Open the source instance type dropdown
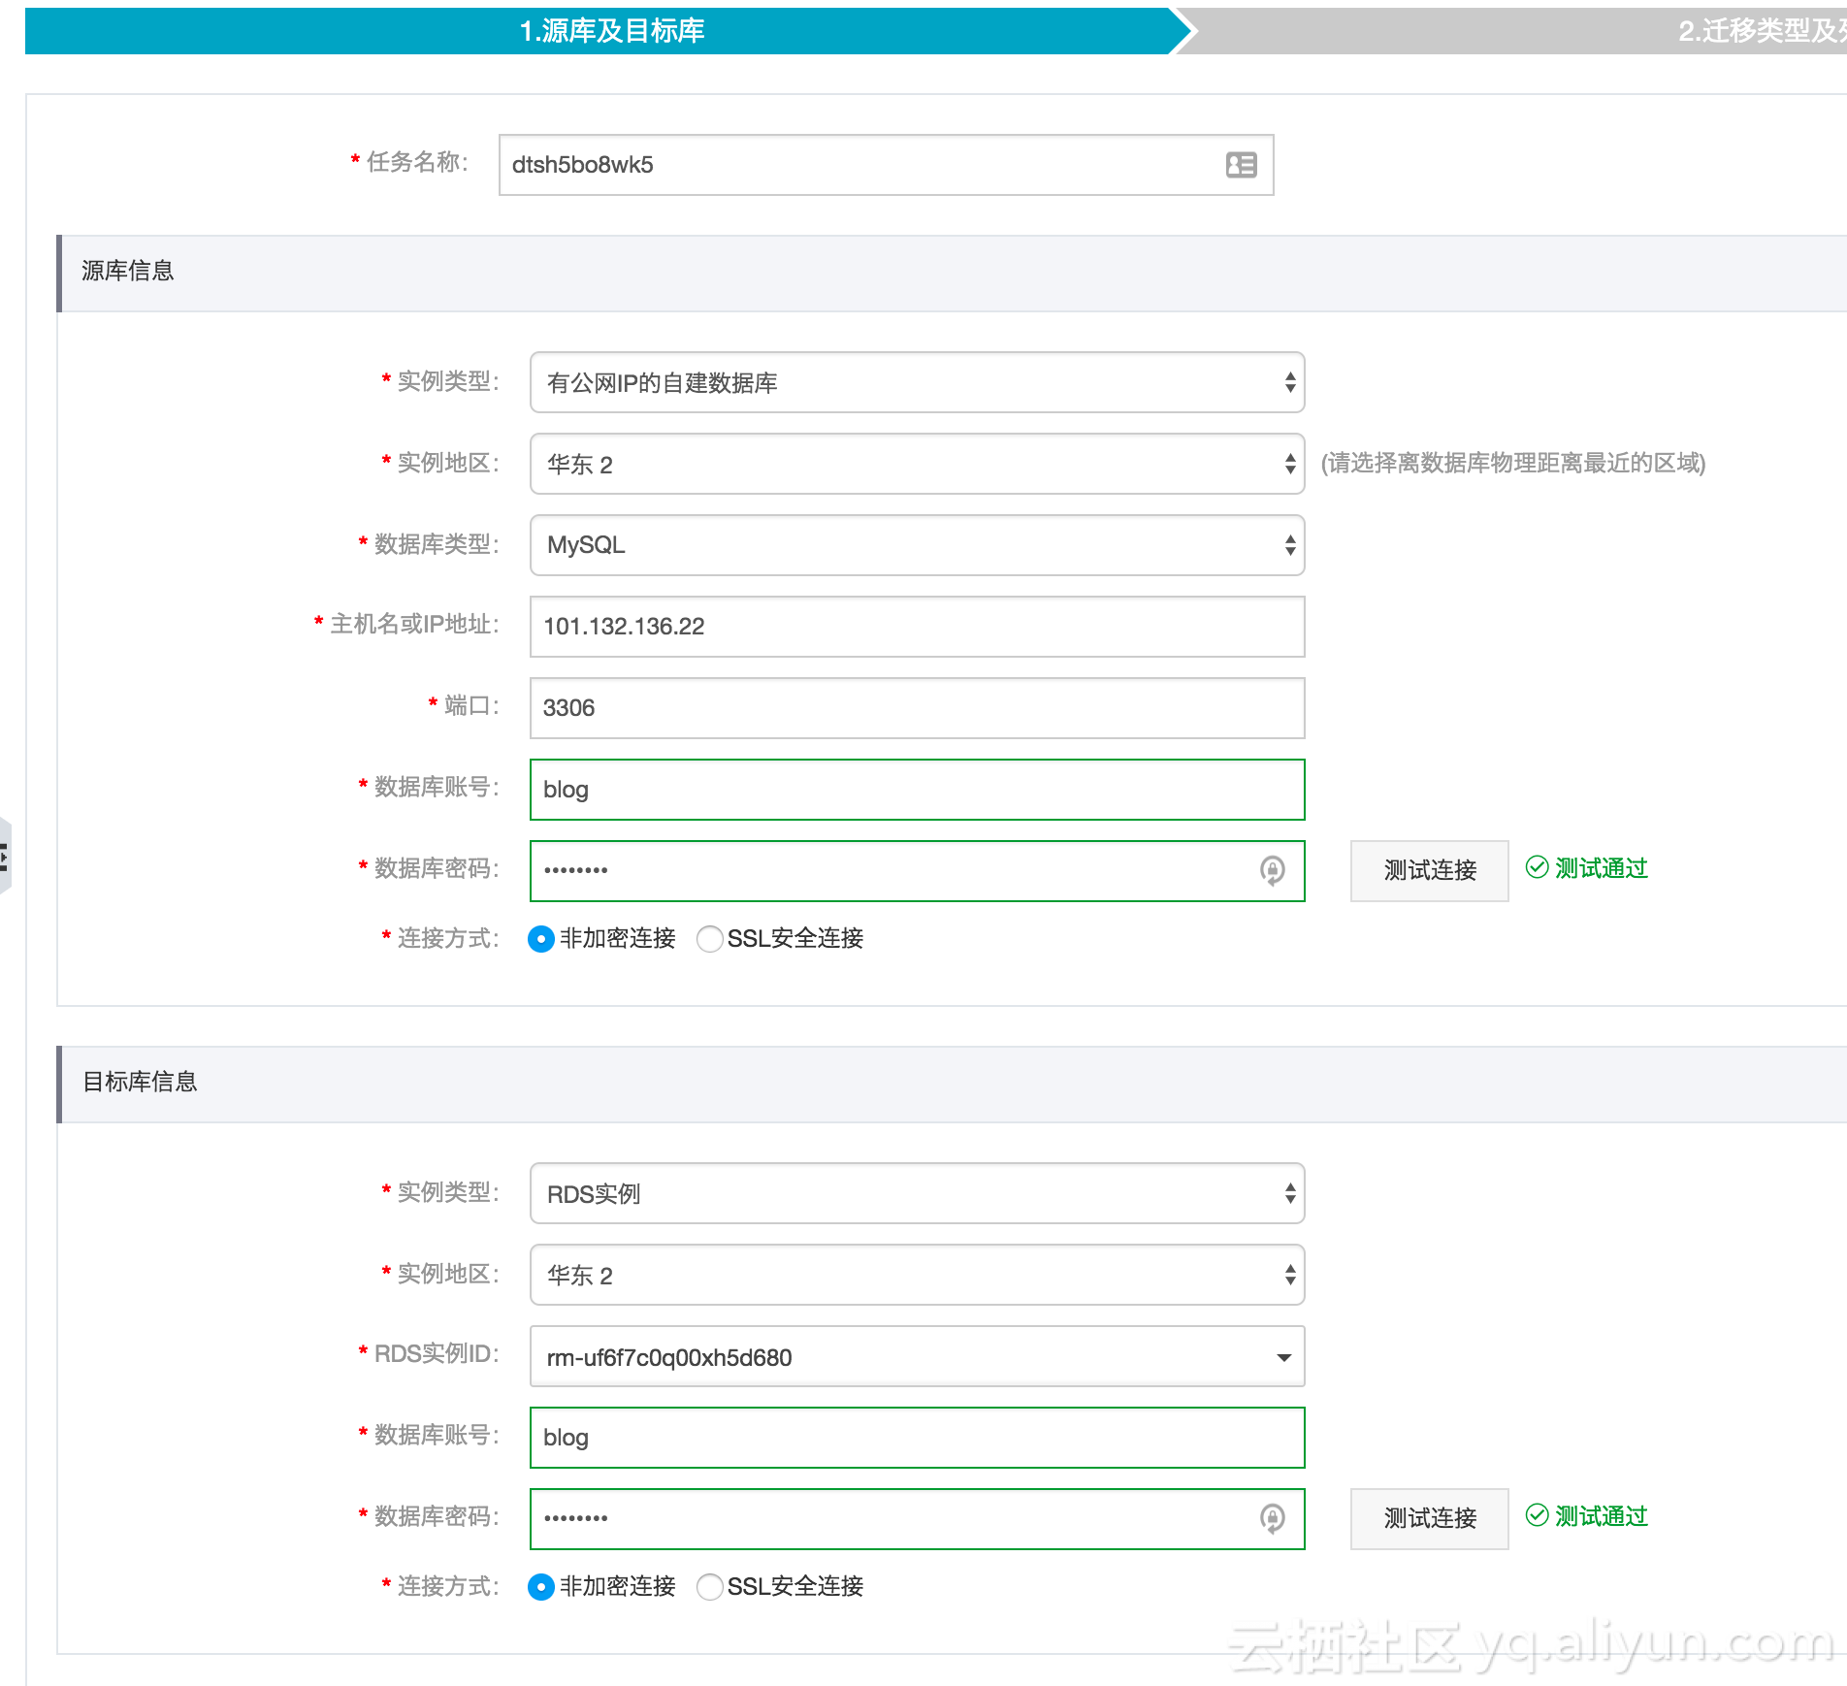Screen dimensions: 1847x1686 point(917,382)
